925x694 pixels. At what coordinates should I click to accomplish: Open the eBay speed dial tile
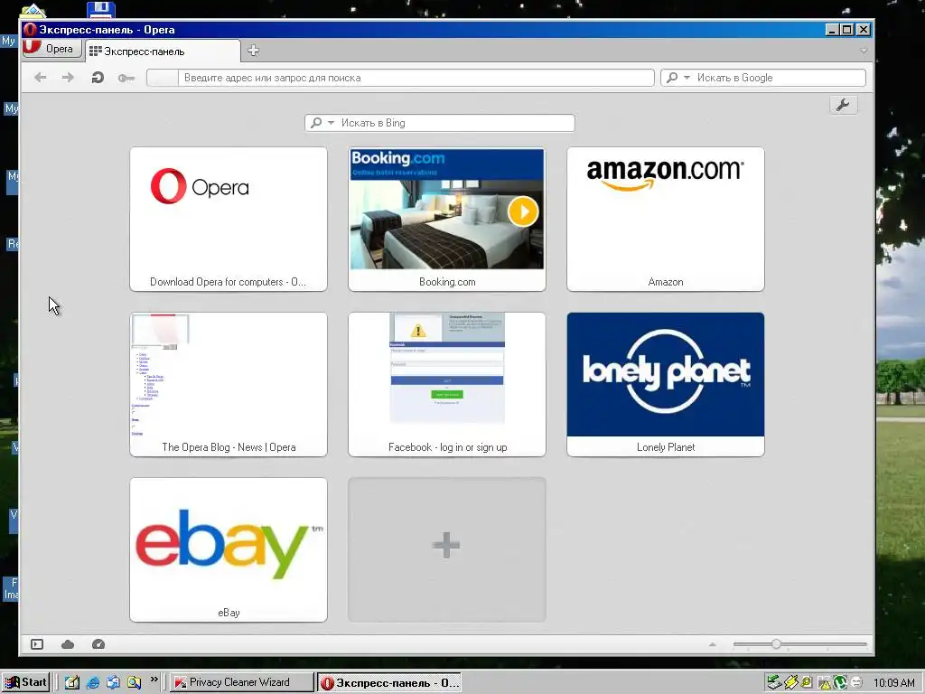tap(229, 549)
